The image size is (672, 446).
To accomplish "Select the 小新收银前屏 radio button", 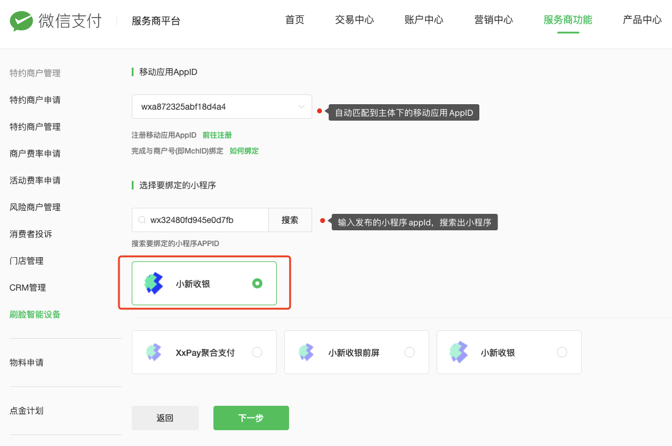I will pos(410,352).
